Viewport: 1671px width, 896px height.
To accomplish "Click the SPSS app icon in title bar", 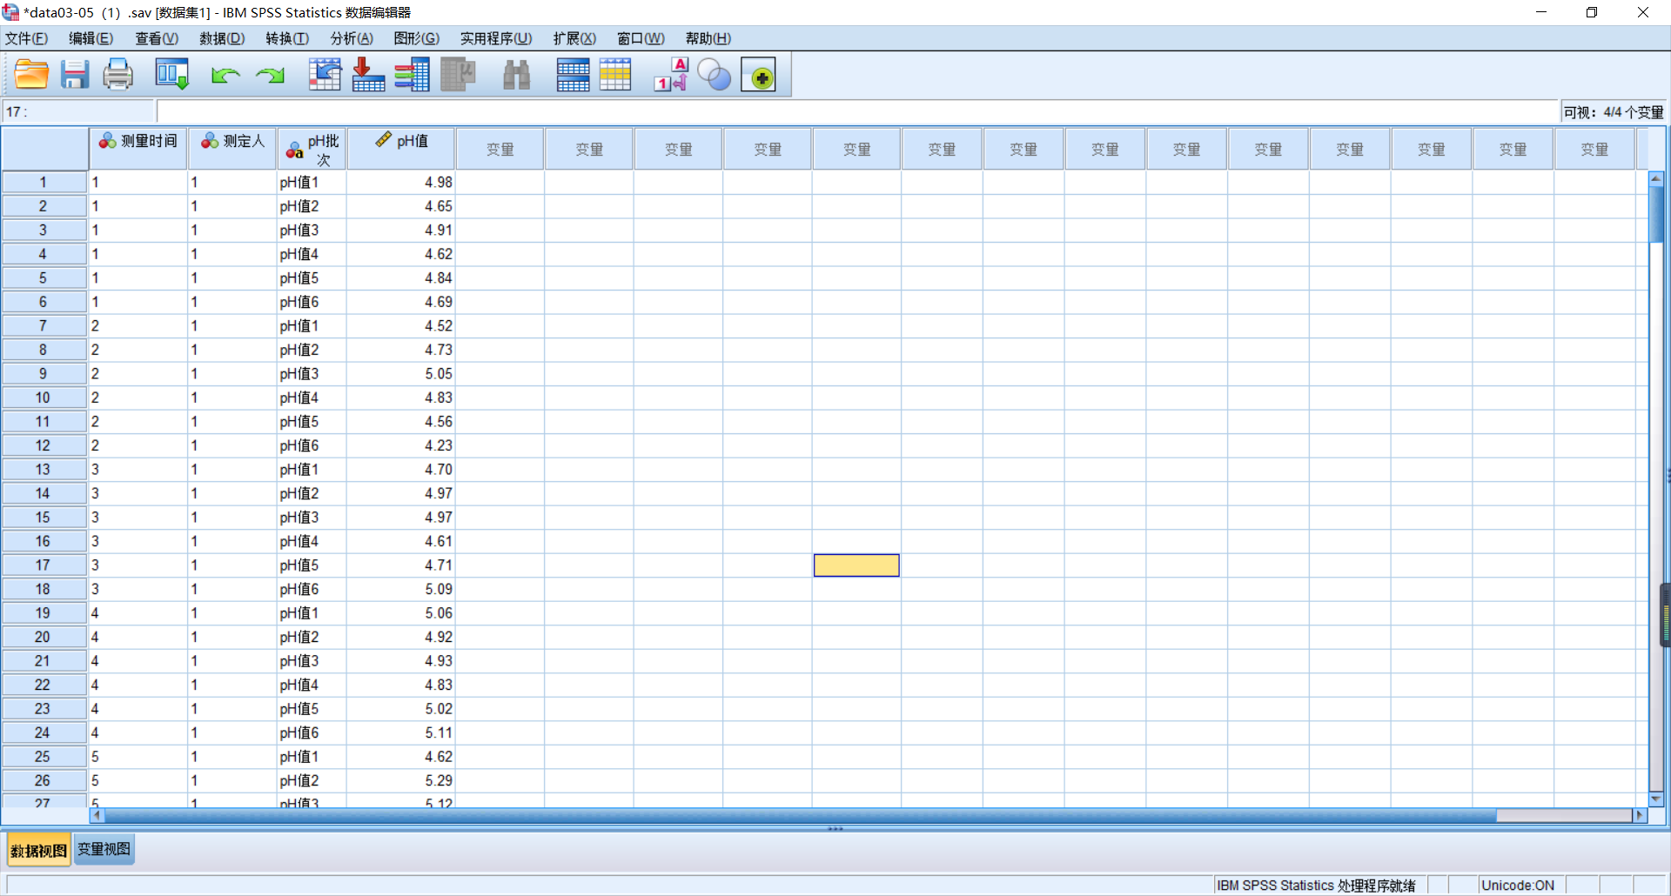I will [10, 12].
